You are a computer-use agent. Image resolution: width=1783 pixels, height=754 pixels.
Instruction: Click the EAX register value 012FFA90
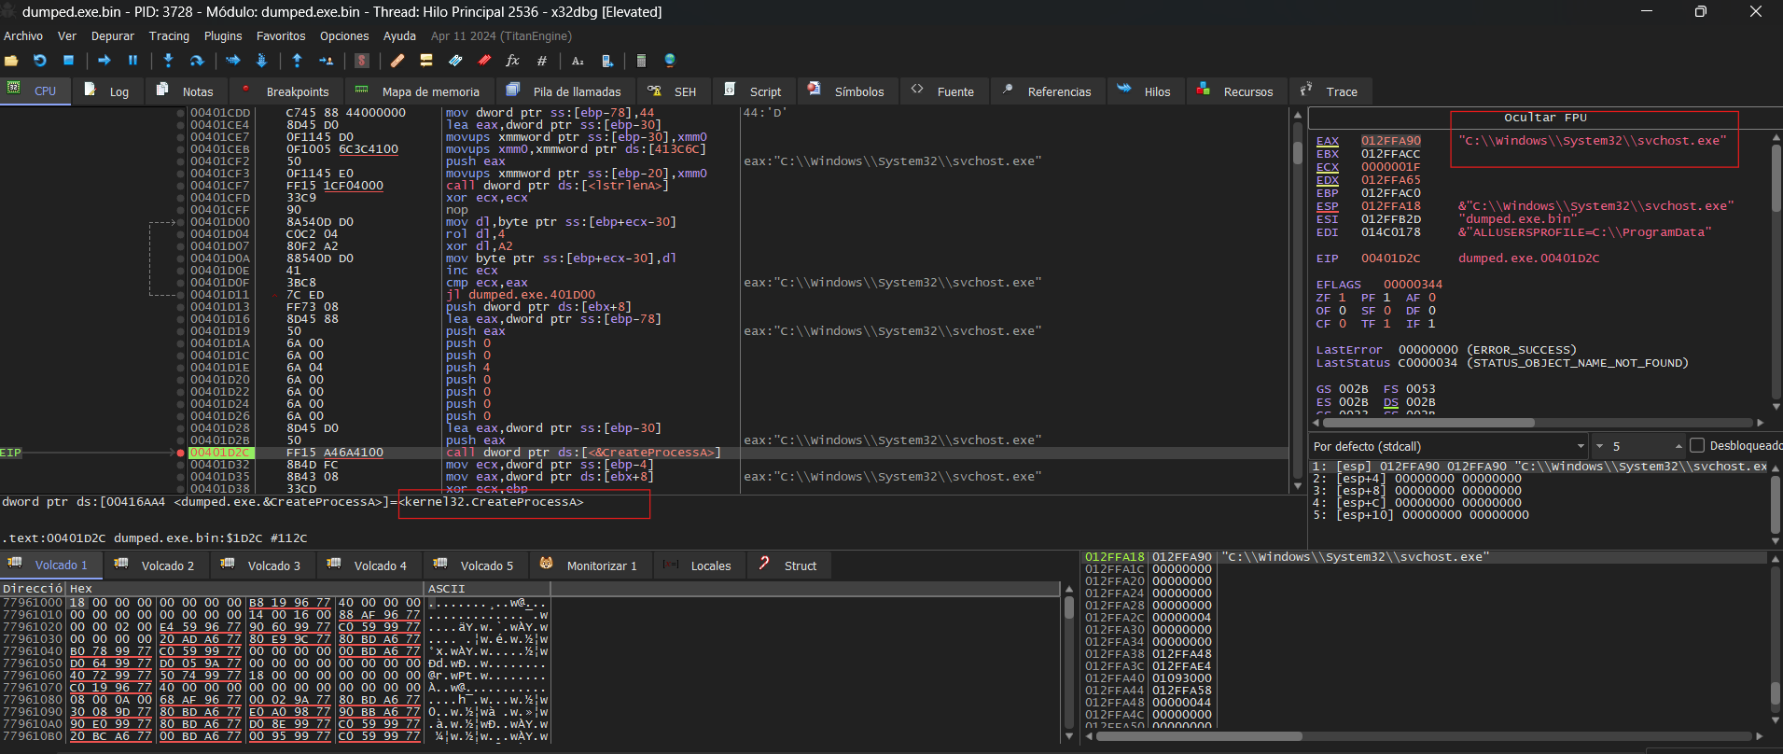1390,141
